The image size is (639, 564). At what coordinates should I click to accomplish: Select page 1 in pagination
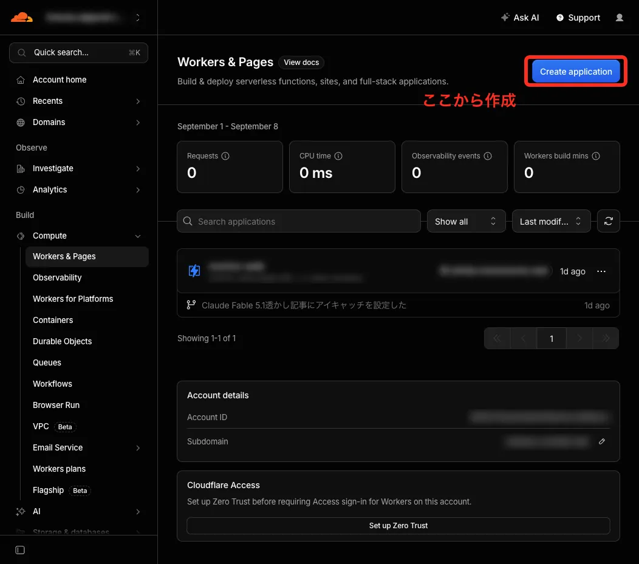[552, 338]
